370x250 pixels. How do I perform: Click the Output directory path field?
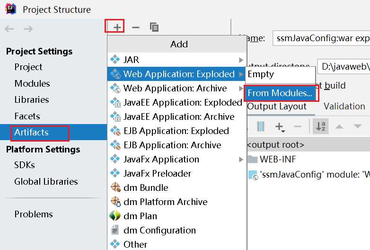(344, 67)
